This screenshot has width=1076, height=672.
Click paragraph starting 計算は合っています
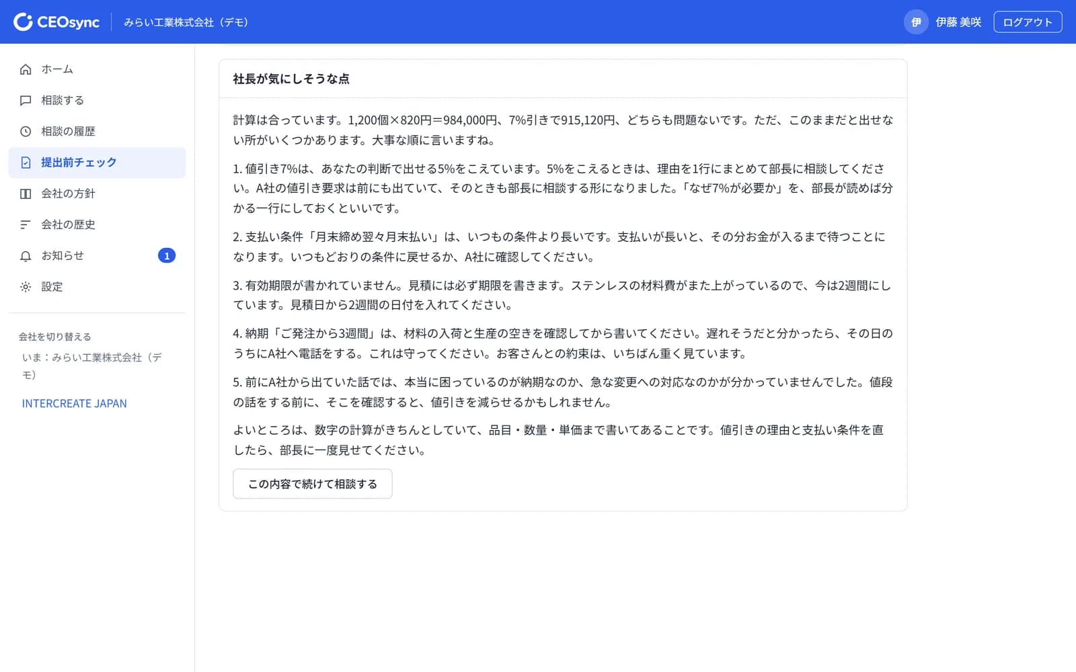click(563, 130)
